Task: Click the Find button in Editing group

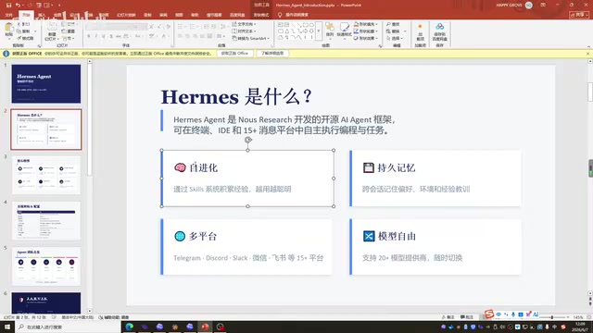Action: (x=393, y=24)
